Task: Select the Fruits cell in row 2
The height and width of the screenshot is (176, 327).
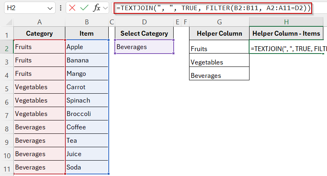Action: (39, 47)
